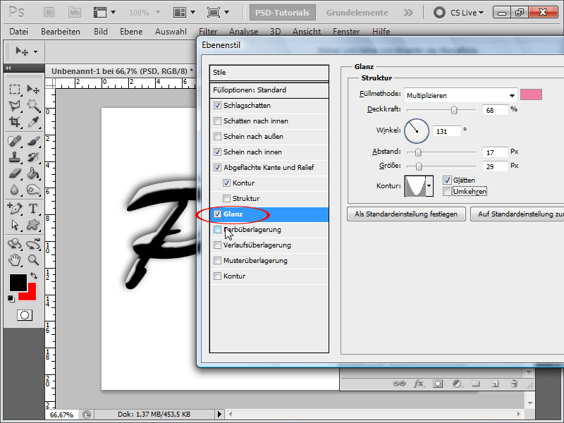Check the Umkehren checkbox
Screen dimensions: 564x423
click(447, 191)
